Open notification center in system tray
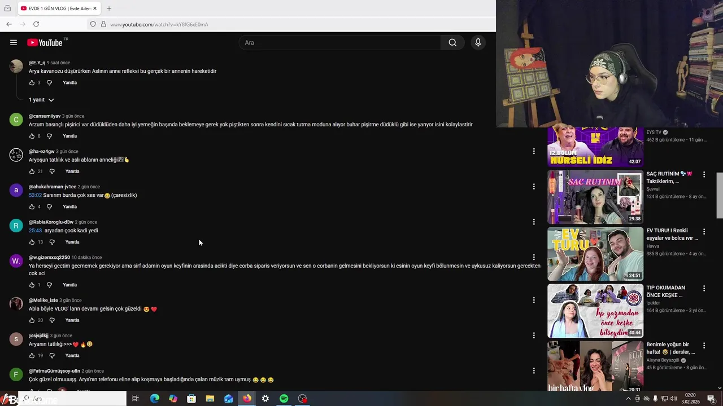Image resolution: width=723 pixels, height=406 pixels. (711, 399)
